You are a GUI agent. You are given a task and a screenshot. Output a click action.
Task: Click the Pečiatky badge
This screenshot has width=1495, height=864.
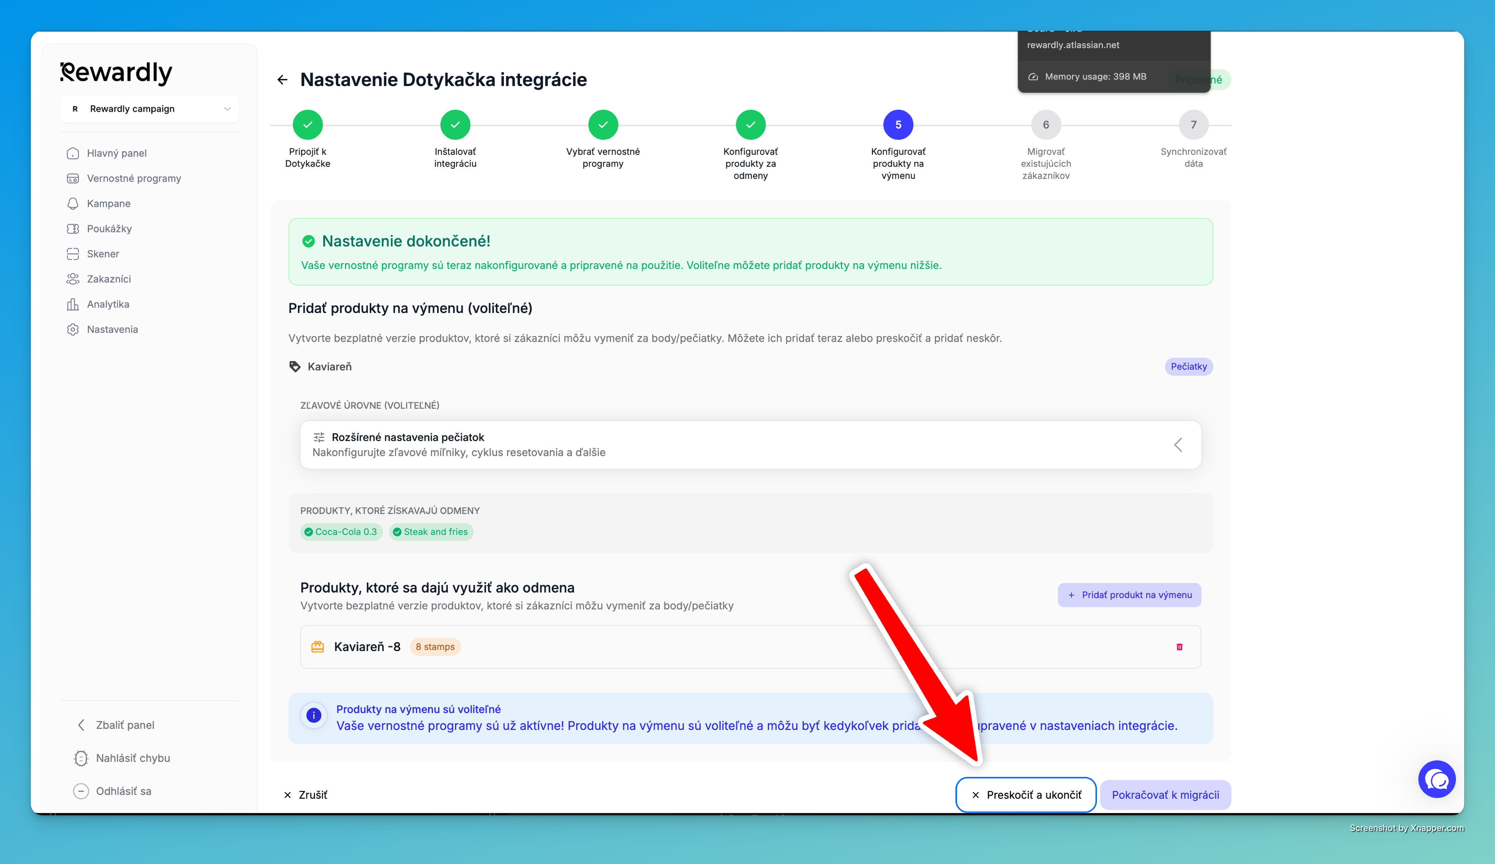[x=1189, y=367]
